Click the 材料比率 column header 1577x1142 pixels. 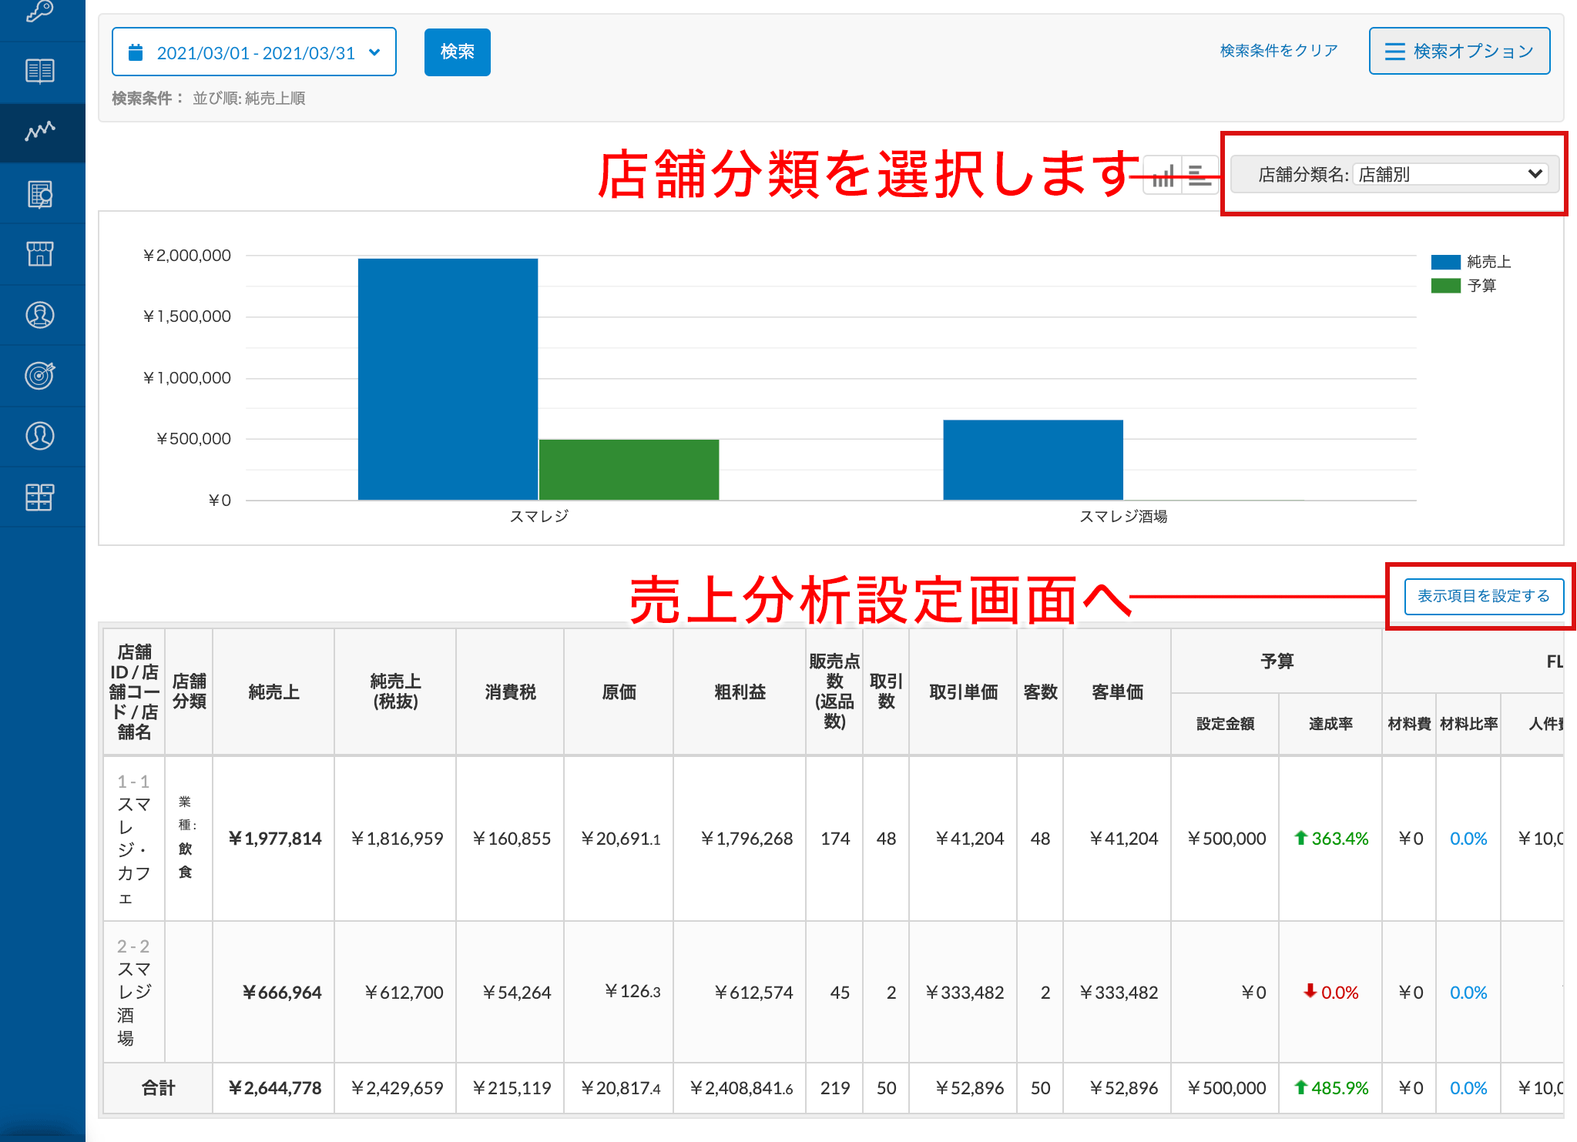pos(1468,724)
